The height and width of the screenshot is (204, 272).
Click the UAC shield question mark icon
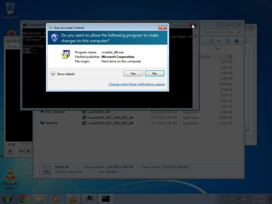tap(55, 38)
